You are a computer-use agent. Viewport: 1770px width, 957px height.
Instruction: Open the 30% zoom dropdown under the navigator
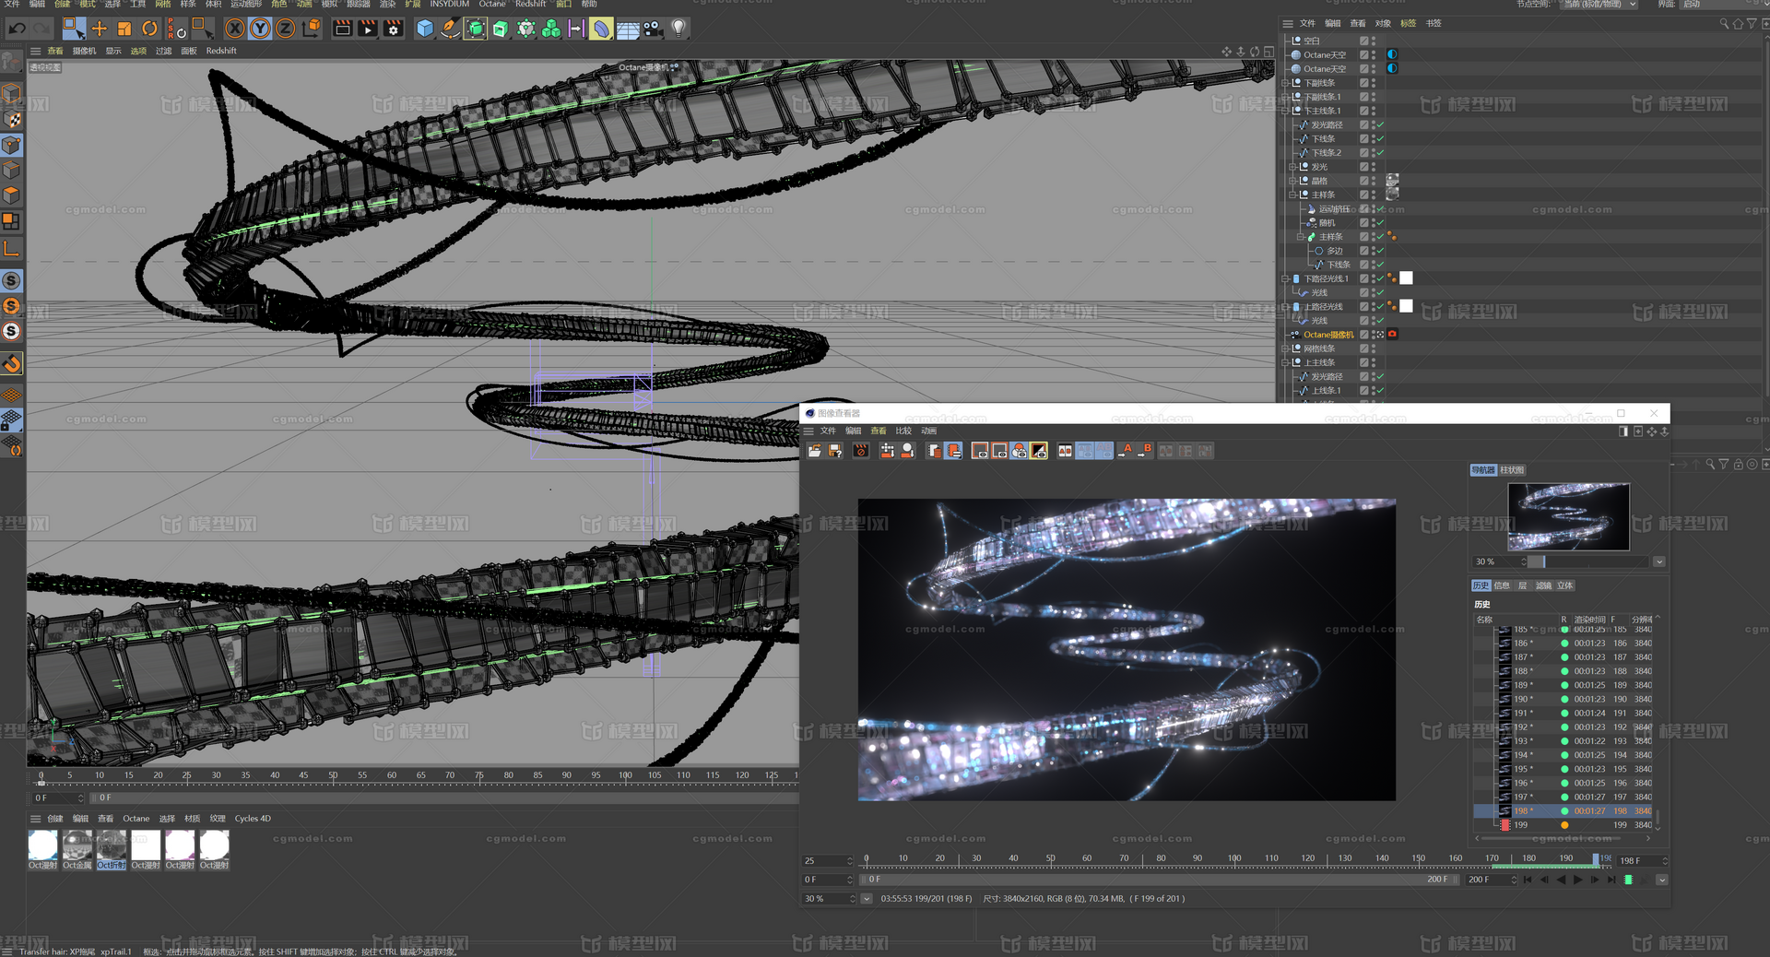pyautogui.click(x=1659, y=561)
